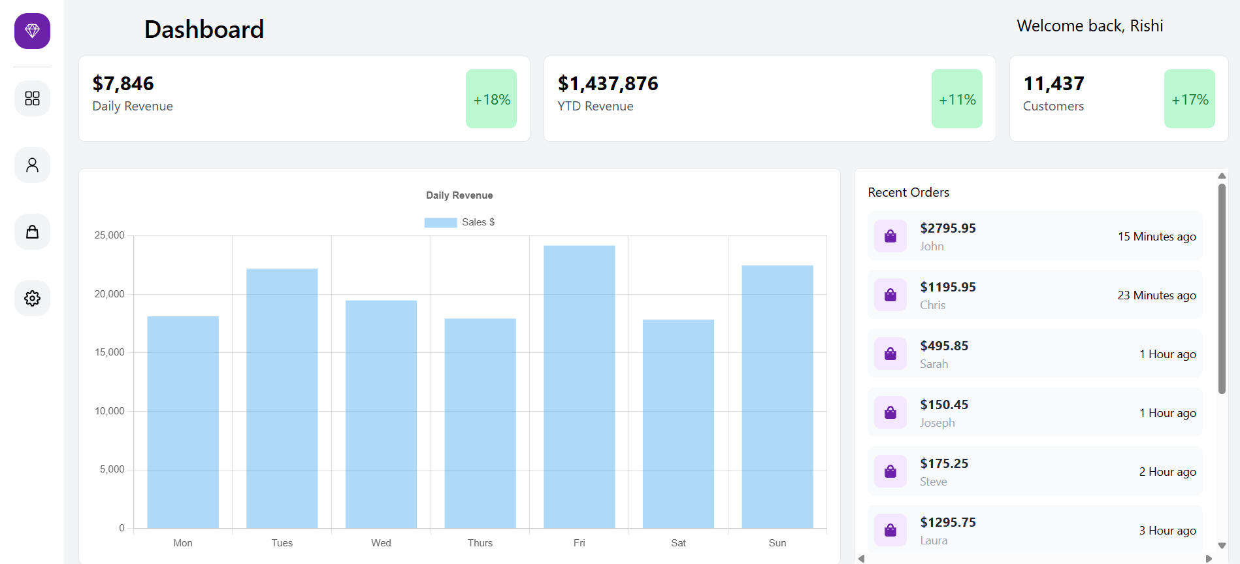This screenshot has width=1240, height=564.
Task: Click the Thurs revenue bar
Action: point(480,423)
